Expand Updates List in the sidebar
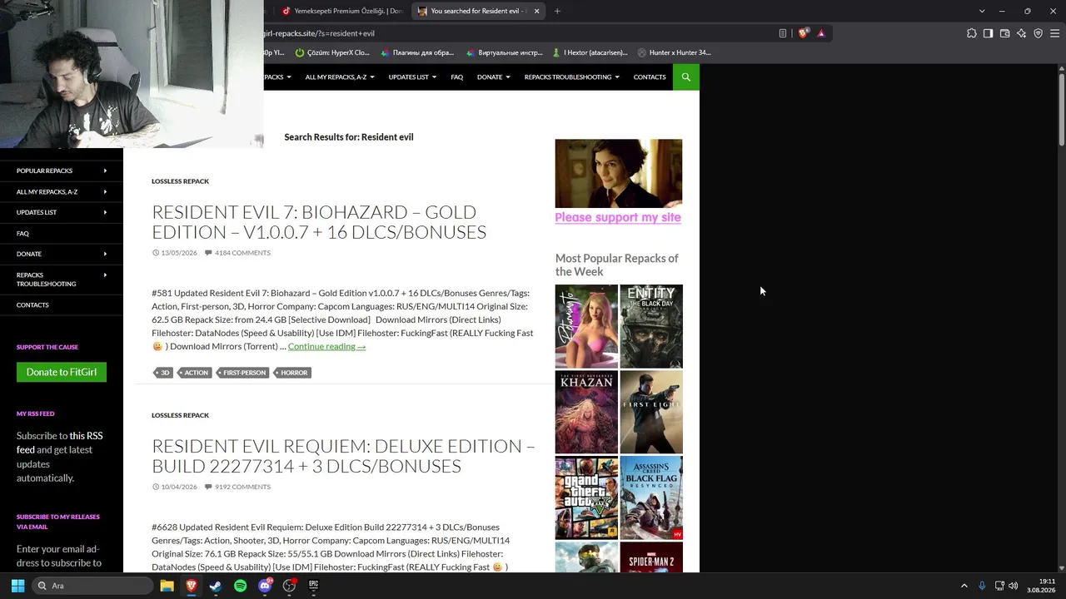The height and width of the screenshot is (599, 1066). point(62,212)
